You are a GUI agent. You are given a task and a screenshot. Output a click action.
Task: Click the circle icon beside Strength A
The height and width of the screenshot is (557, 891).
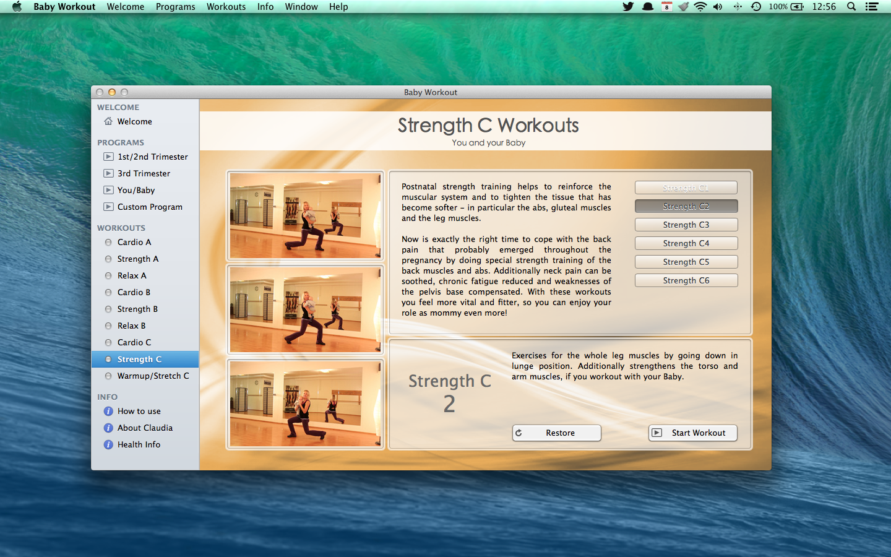click(x=108, y=259)
